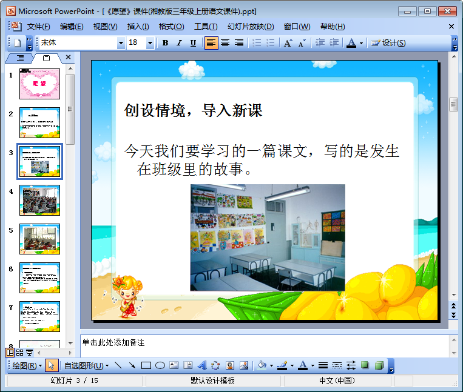Select slide 1 thumbnail
463x392 pixels.
pos(39,84)
